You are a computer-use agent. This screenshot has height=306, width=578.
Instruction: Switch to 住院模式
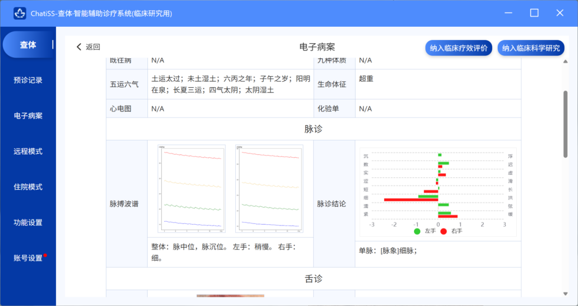click(28, 187)
